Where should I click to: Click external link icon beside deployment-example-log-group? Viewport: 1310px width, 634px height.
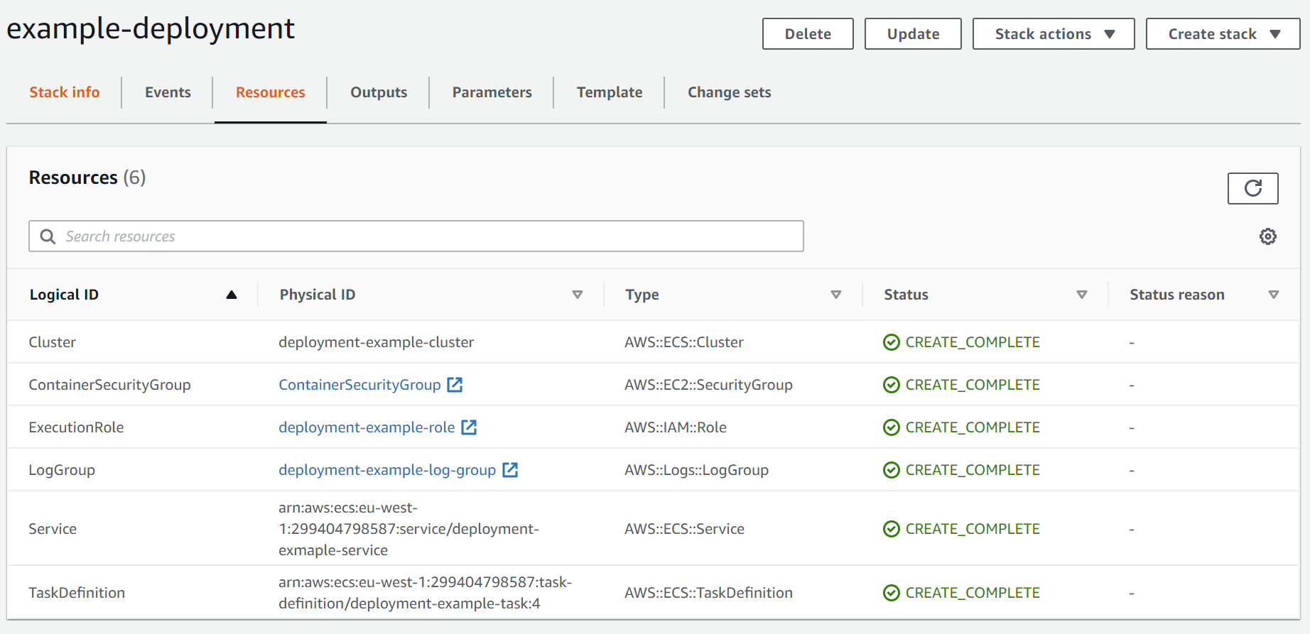tap(510, 470)
